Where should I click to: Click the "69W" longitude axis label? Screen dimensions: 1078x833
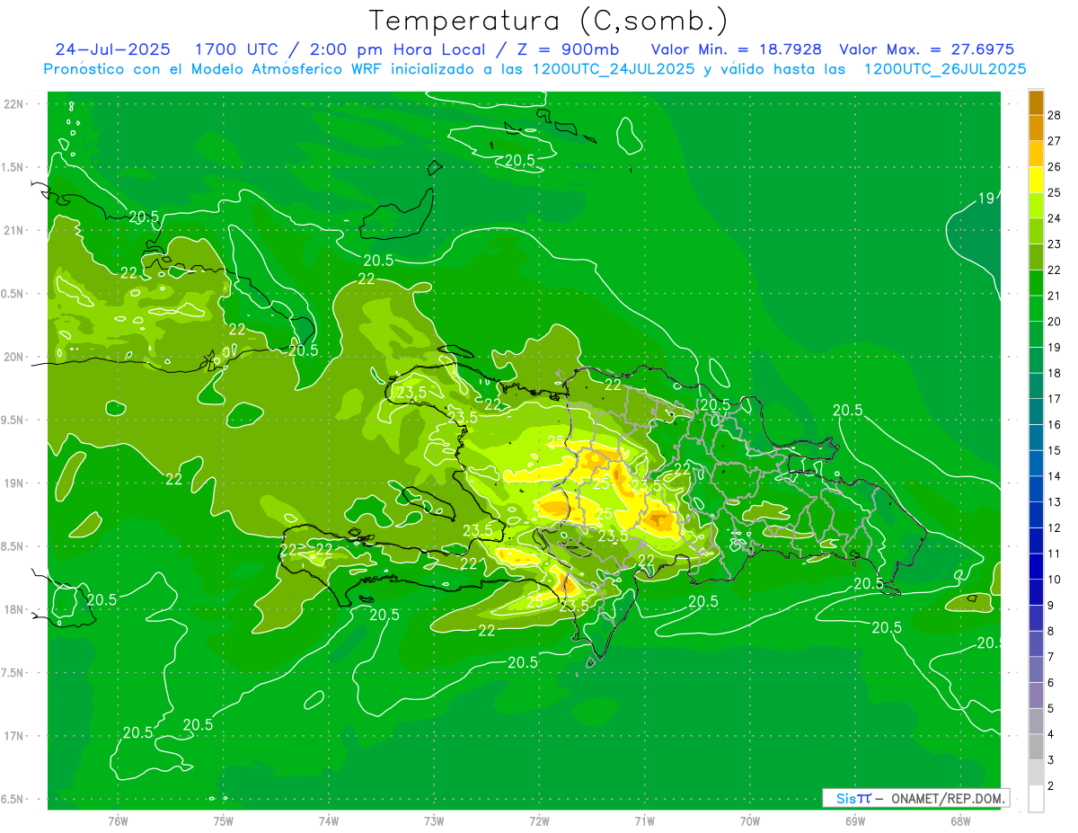(855, 821)
